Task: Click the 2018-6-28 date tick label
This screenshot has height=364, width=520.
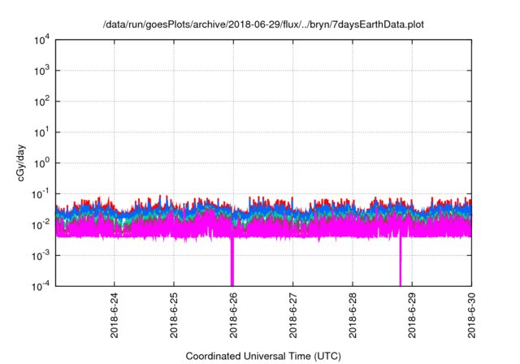Action: (x=353, y=315)
